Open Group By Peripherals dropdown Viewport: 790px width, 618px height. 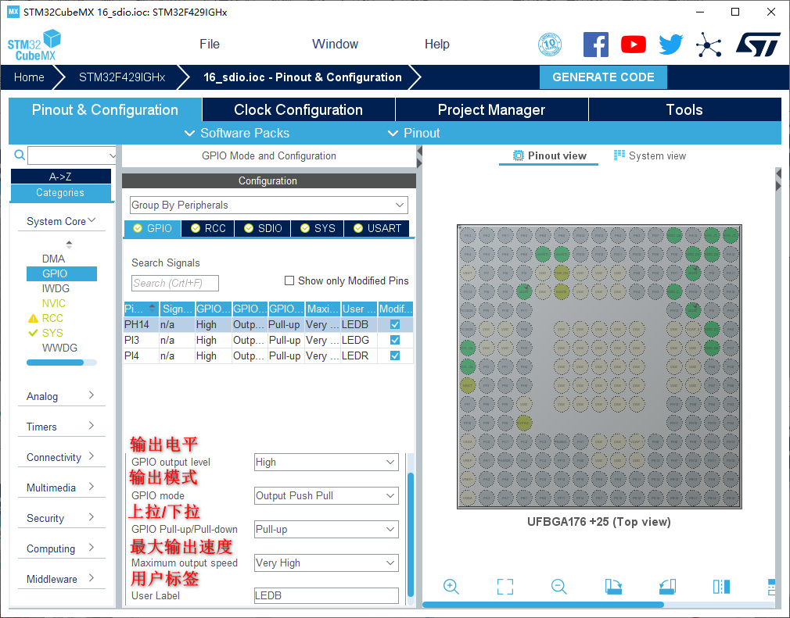pos(268,205)
